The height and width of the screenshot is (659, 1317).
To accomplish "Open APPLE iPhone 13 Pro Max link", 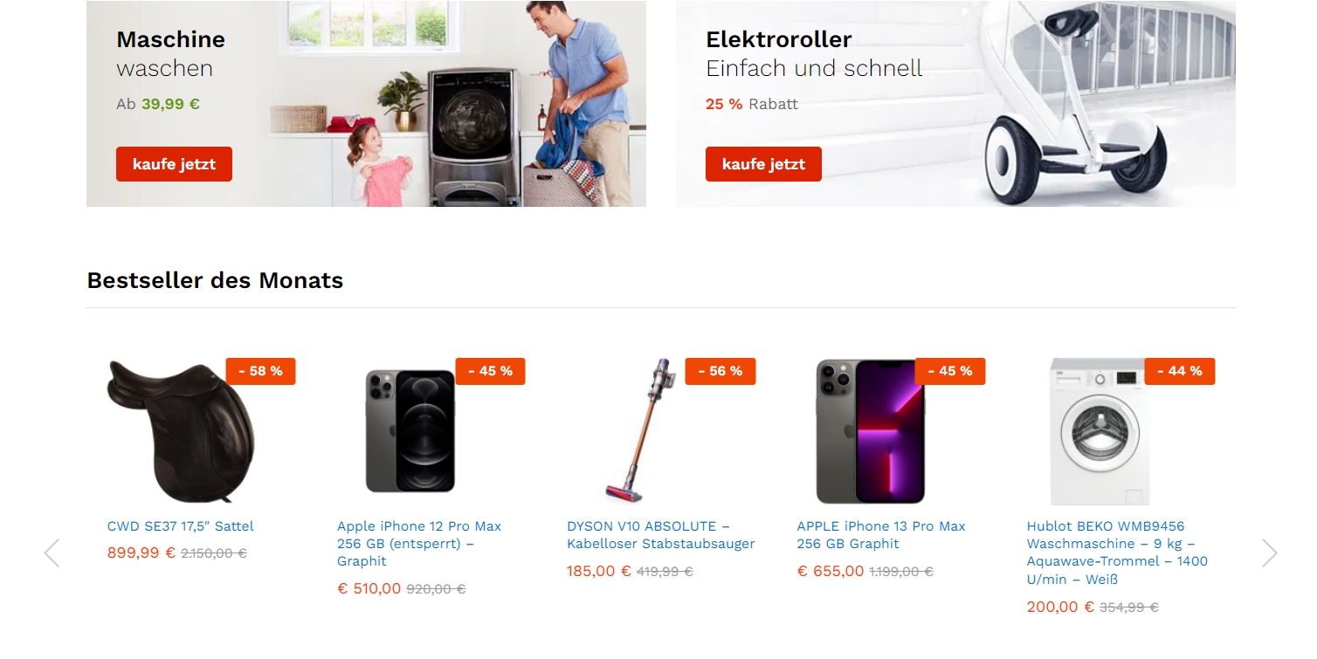I will coord(881,535).
